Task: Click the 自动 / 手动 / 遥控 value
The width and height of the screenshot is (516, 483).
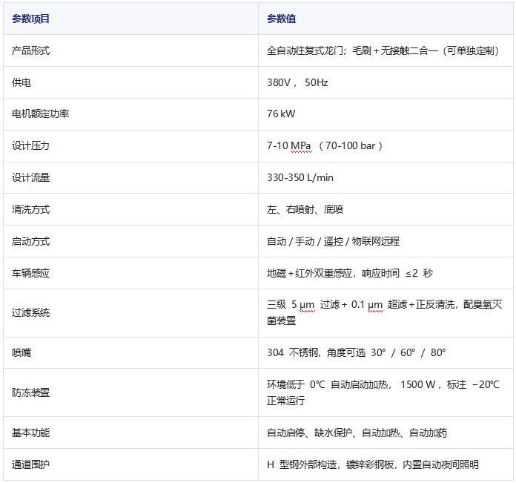Action: tap(333, 241)
